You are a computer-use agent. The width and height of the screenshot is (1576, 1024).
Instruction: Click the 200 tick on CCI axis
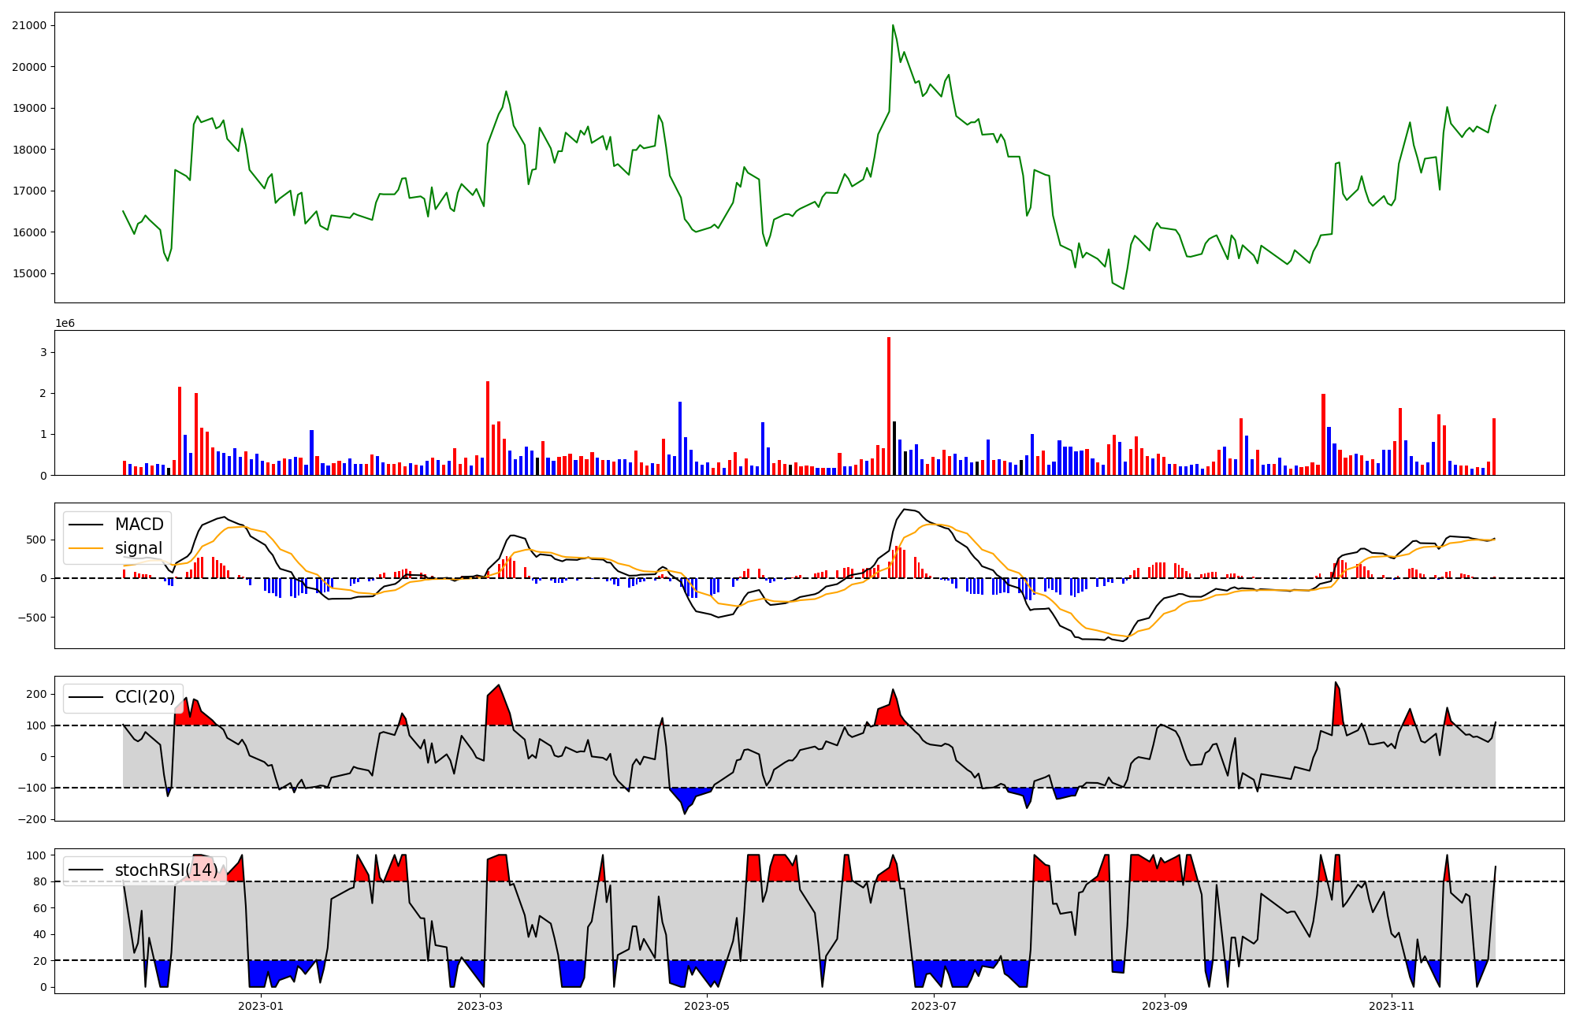tap(38, 694)
